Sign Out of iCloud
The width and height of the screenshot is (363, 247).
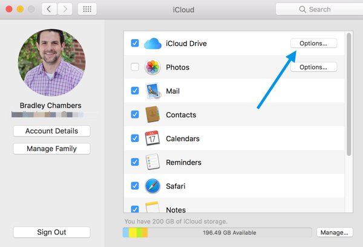(51, 232)
